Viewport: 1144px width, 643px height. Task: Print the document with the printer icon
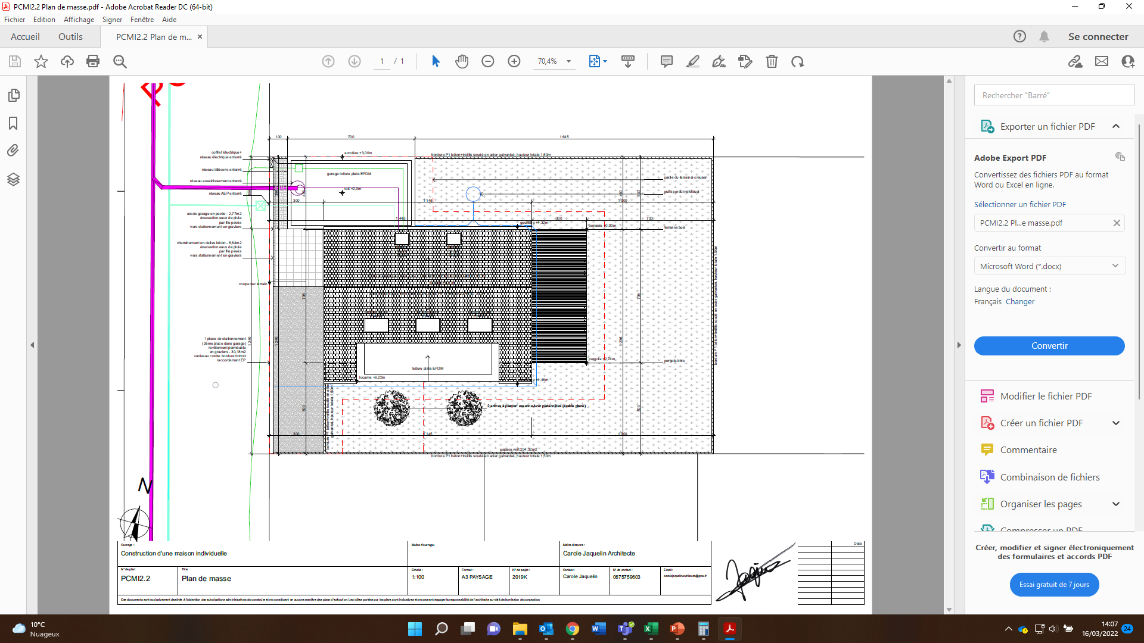pos(93,61)
